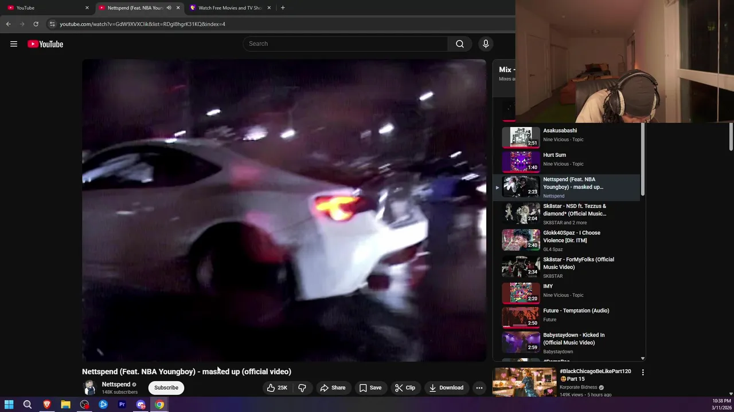Screen dimensions: 734x412
Task: Close the Nettspend video tab
Action: [x=178, y=7]
